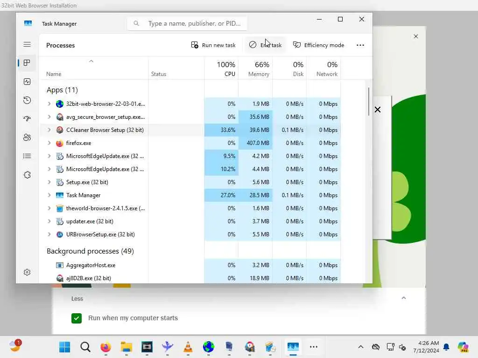The height and width of the screenshot is (358, 478).
Task: Click the Apps (11) group heading
Action: (x=62, y=90)
